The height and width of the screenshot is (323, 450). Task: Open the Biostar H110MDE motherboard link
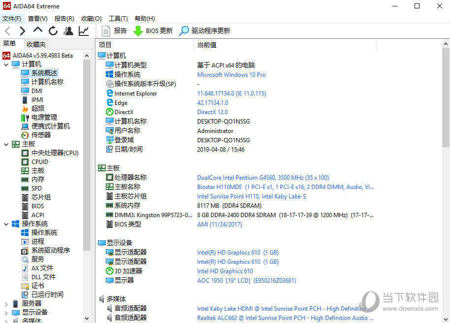[286, 187]
